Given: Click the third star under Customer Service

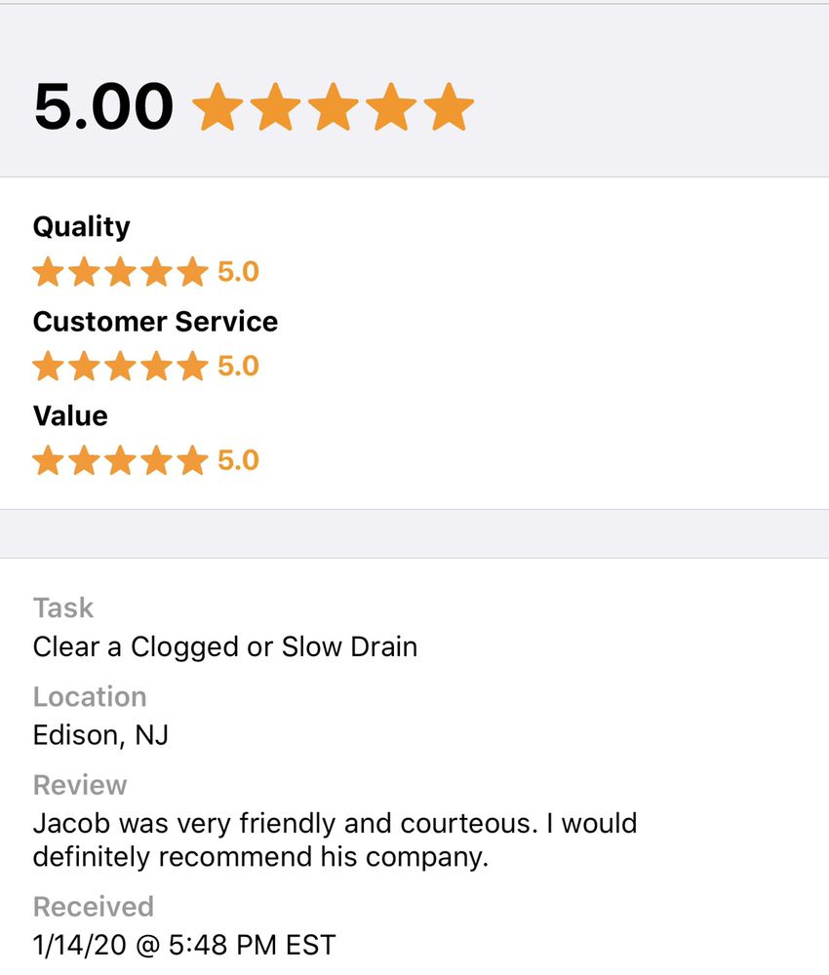Looking at the screenshot, I should [120, 367].
